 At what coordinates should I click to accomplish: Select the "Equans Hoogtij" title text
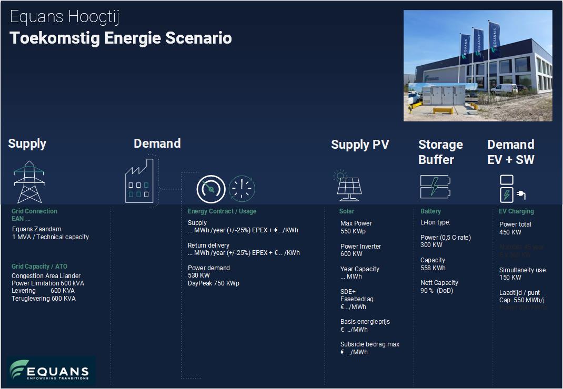[x=65, y=17]
